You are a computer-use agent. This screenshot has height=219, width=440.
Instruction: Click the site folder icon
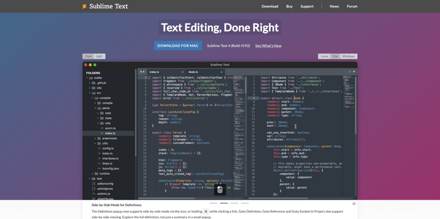point(94,88)
